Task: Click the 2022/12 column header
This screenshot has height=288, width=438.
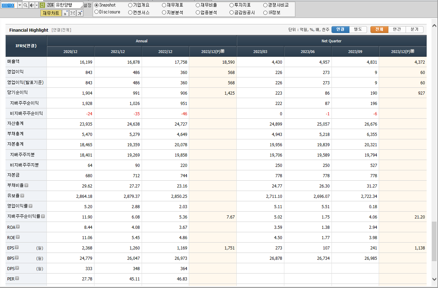Action: [x=165, y=52]
